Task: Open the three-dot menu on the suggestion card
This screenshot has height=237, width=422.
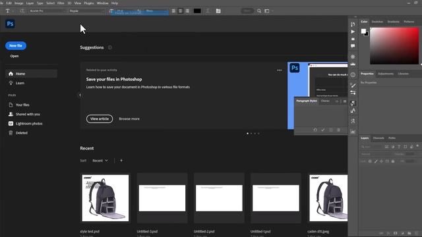Action: click(x=280, y=70)
